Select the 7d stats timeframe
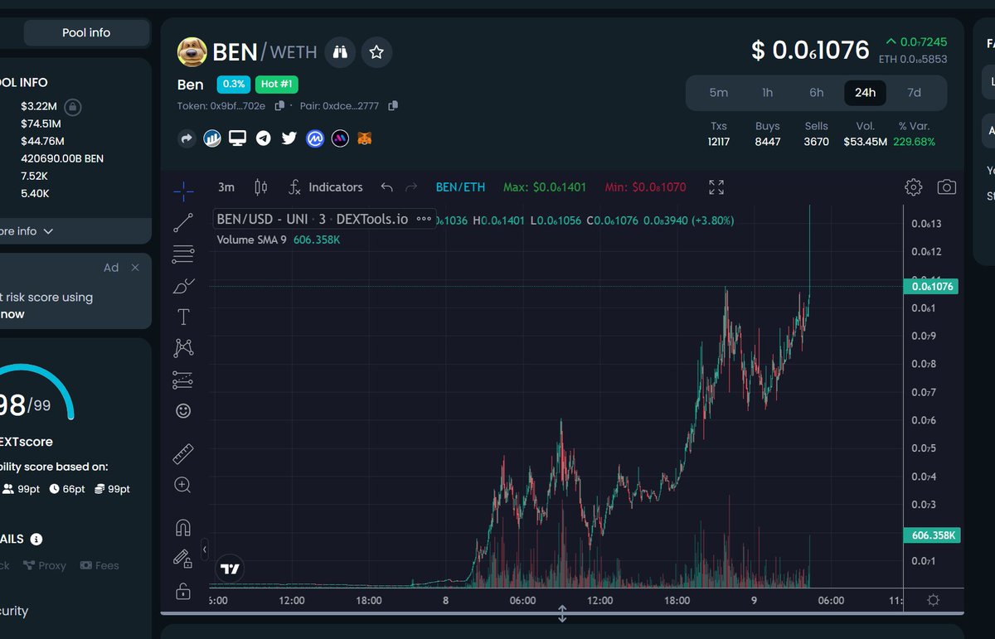Image resolution: width=995 pixels, height=639 pixels. point(914,93)
